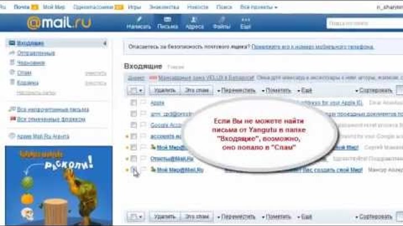Click top Удалить button
The width and height of the screenshot is (403, 226).
[x=165, y=90]
